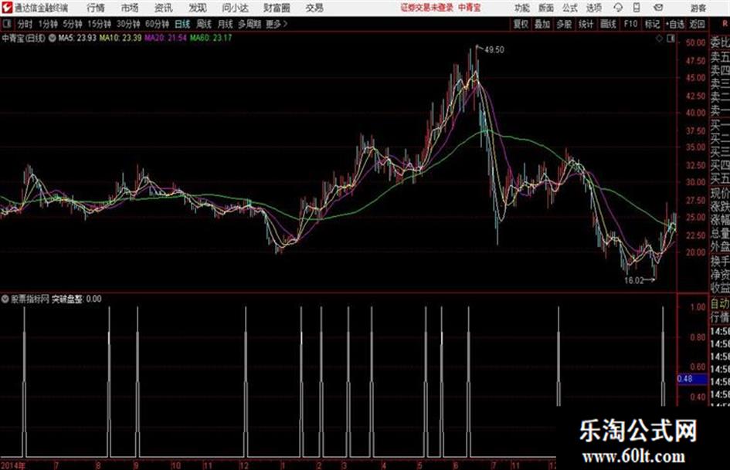Open the 财富圈 menu
Viewport: 730px width, 470px height.
pyautogui.click(x=277, y=8)
